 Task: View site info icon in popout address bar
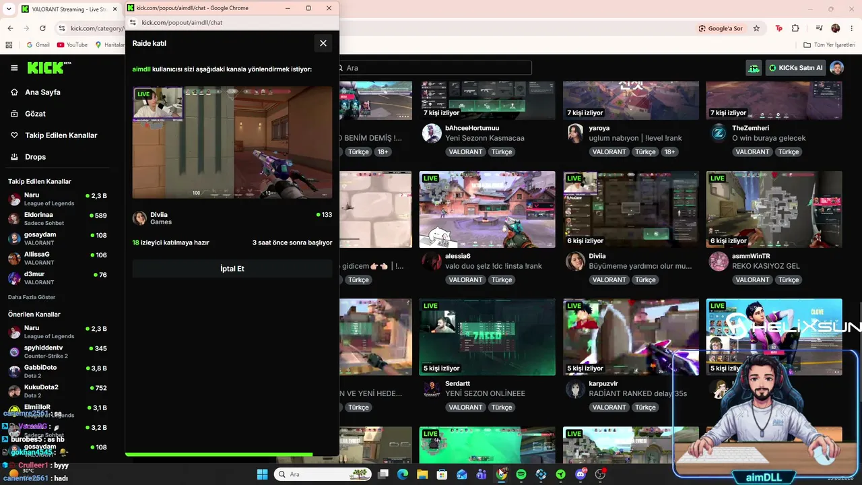click(133, 22)
